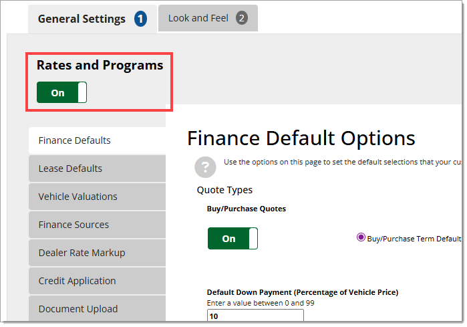
Task: Open Finance Sources in the side menu
Action: click(73, 225)
